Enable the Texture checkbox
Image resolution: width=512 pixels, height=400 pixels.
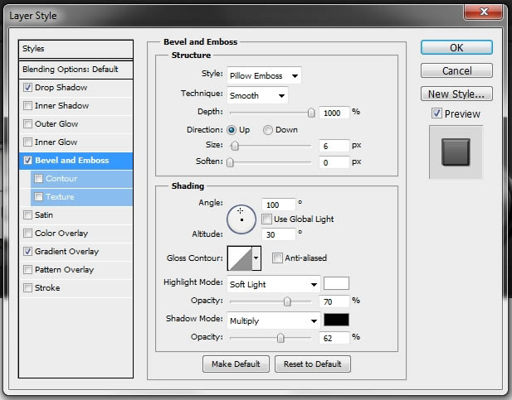point(38,197)
